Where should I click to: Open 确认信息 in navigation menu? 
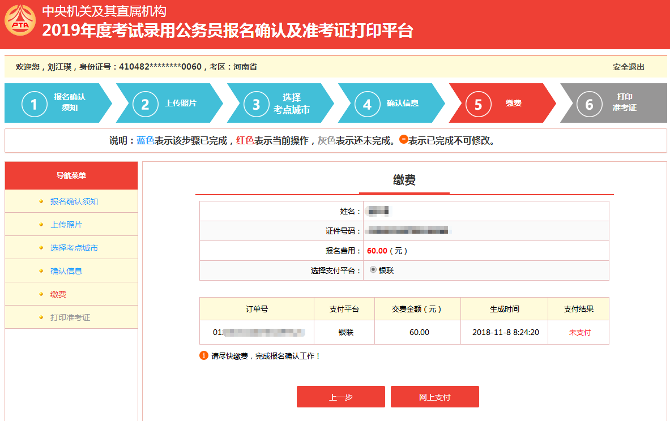66,270
